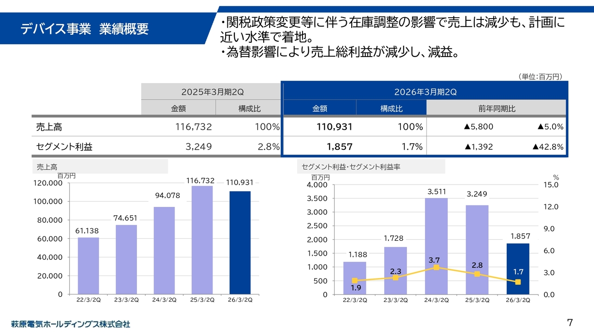The image size is (594, 334).
Task: Click the 萩原電気ホールディングス company logo
Action: 71,324
